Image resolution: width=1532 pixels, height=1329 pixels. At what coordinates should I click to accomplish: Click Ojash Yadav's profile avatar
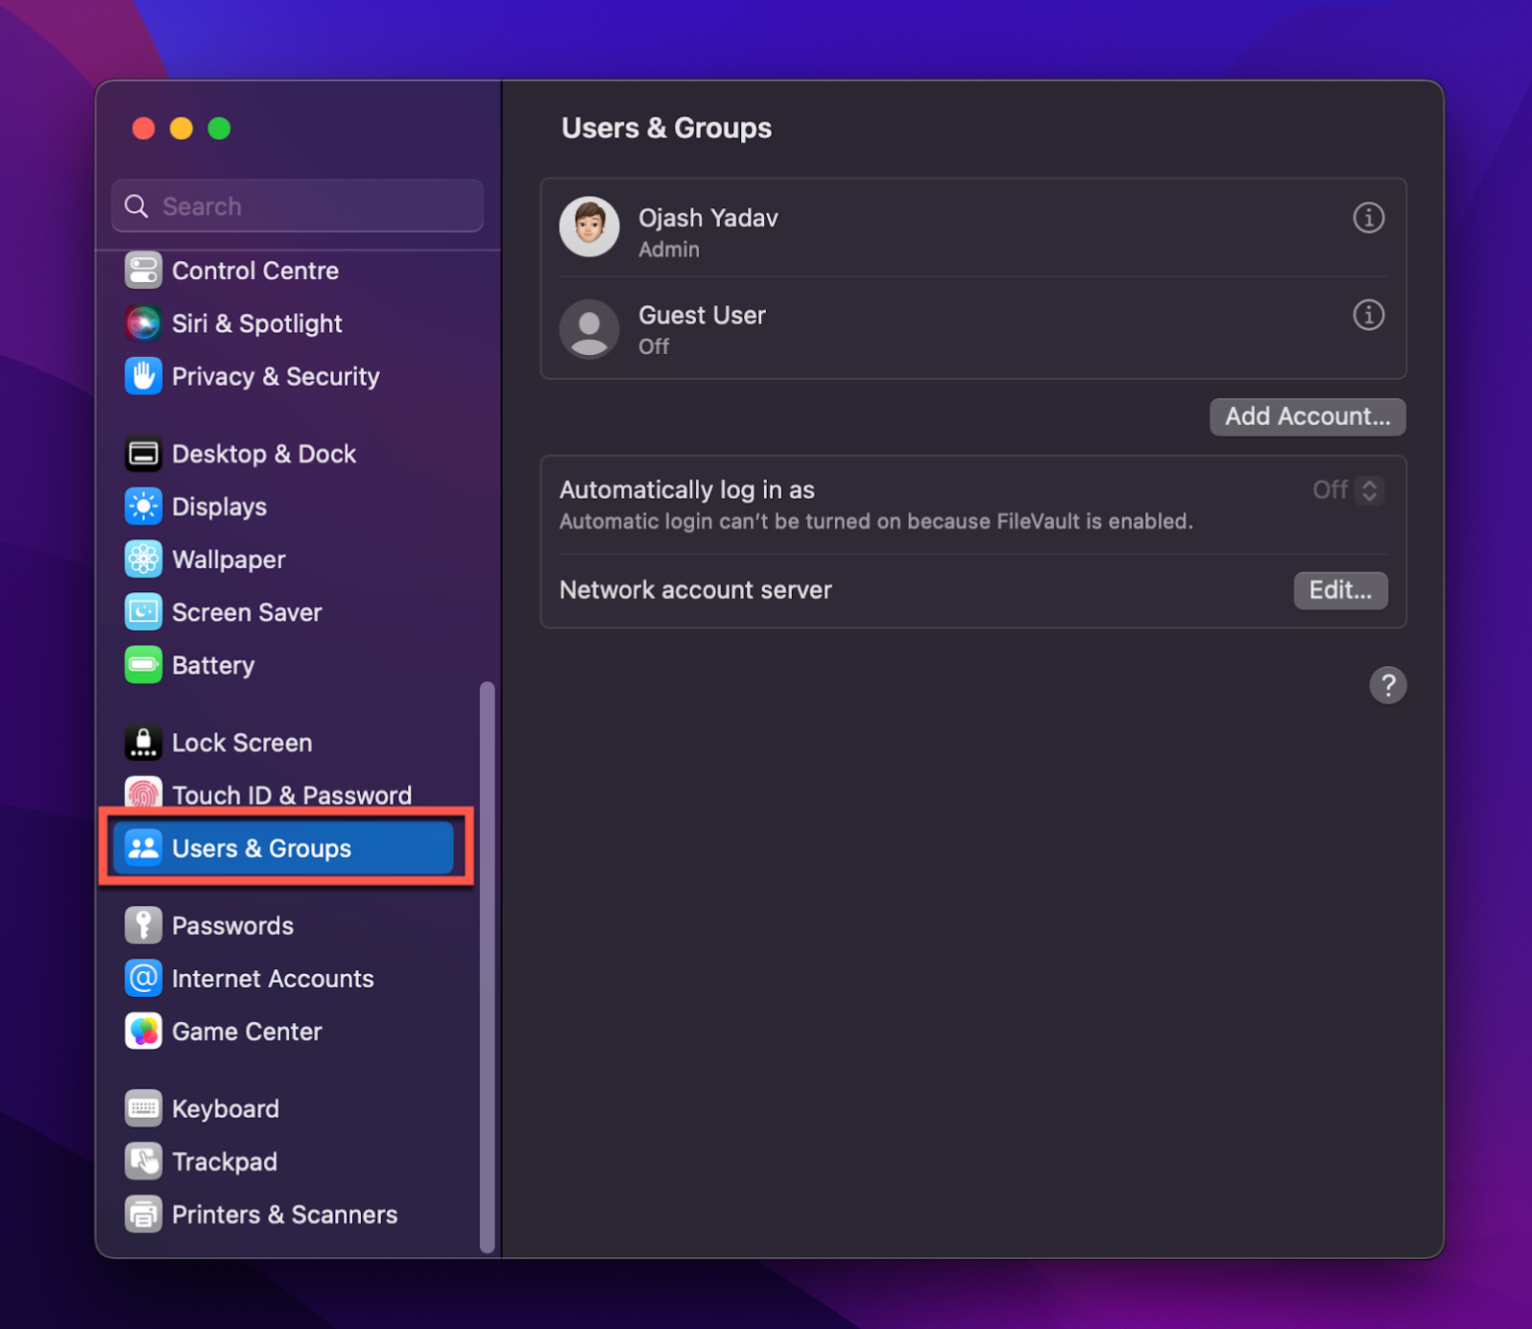click(589, 227)
